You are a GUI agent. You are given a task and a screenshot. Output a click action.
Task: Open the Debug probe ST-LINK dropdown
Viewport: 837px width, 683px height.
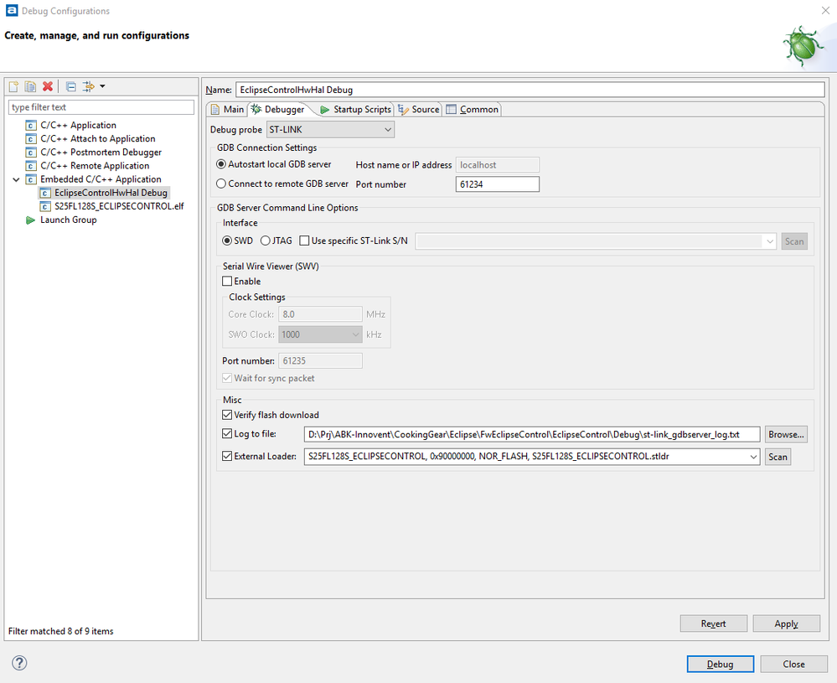(x=330, y=130)
